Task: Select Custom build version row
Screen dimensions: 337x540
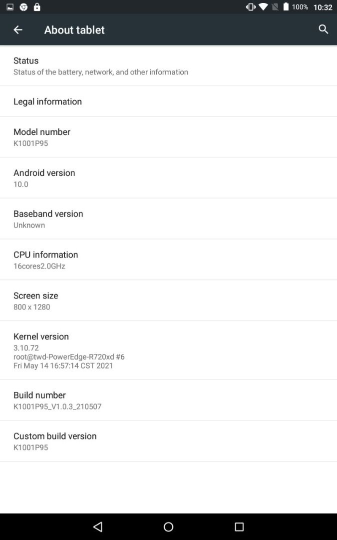Action: point(169,441)
